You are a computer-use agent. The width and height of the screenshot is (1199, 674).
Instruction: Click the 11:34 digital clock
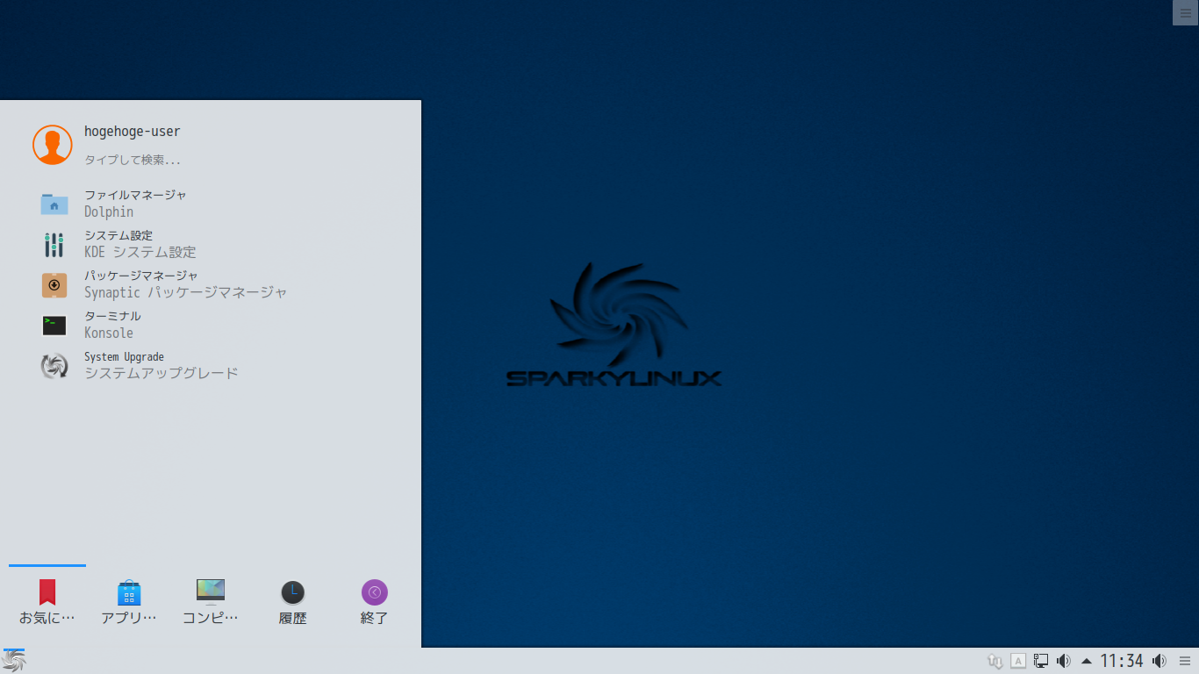pyautogui.click(x=1122, y=661)
